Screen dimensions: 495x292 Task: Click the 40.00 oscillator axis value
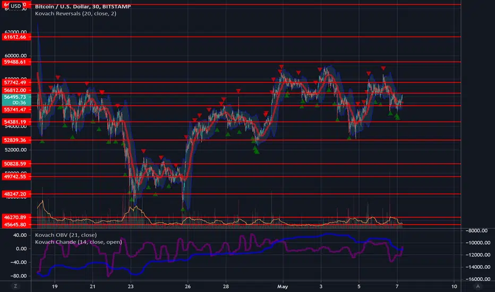coord(20,235)
